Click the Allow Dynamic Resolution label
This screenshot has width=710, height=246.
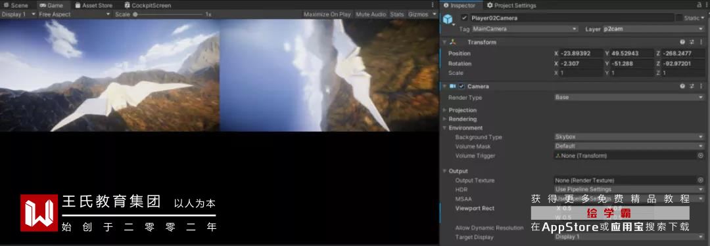click(490, 228)
